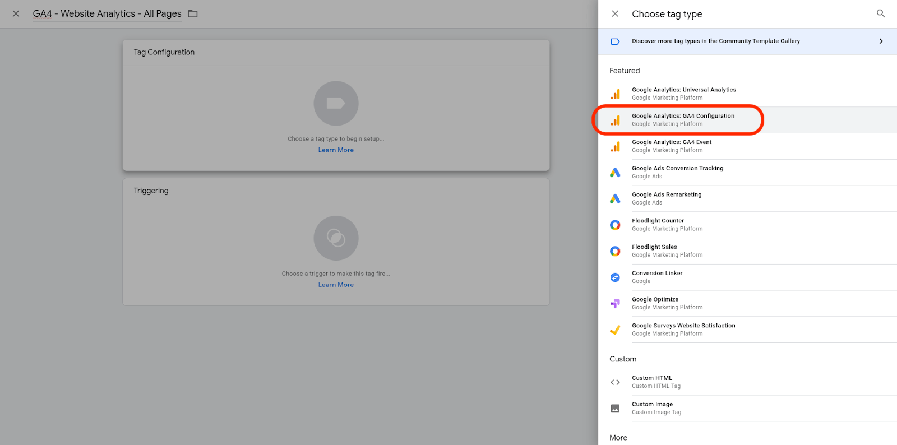Click the Google Surveys checkmark icon
The height and width of the screenshot is (445, 897).
(x=615, y=330)
